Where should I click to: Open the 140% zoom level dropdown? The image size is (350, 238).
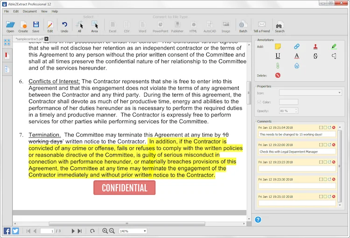click(133, 231)
